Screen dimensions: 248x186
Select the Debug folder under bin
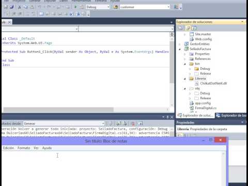click(205, 69)
